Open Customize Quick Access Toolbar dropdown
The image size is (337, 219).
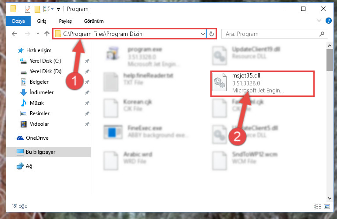[58, 10]
